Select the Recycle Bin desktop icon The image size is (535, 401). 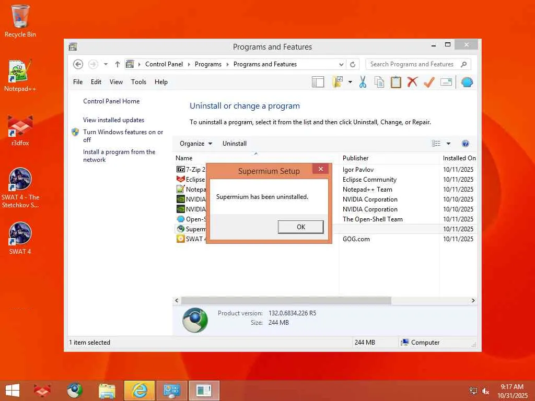pyautogui.click(x=20, y=21)
